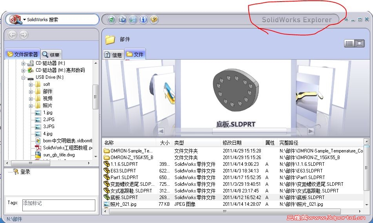Click the folder tree vertical scrollbar
Viewport: 373px width, 223px height.
coord(96,109)
